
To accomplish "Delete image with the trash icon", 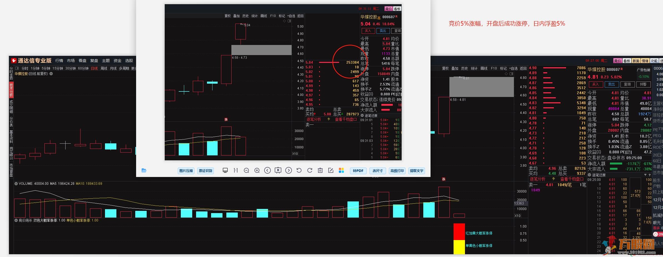I will [x=320, y=170].
